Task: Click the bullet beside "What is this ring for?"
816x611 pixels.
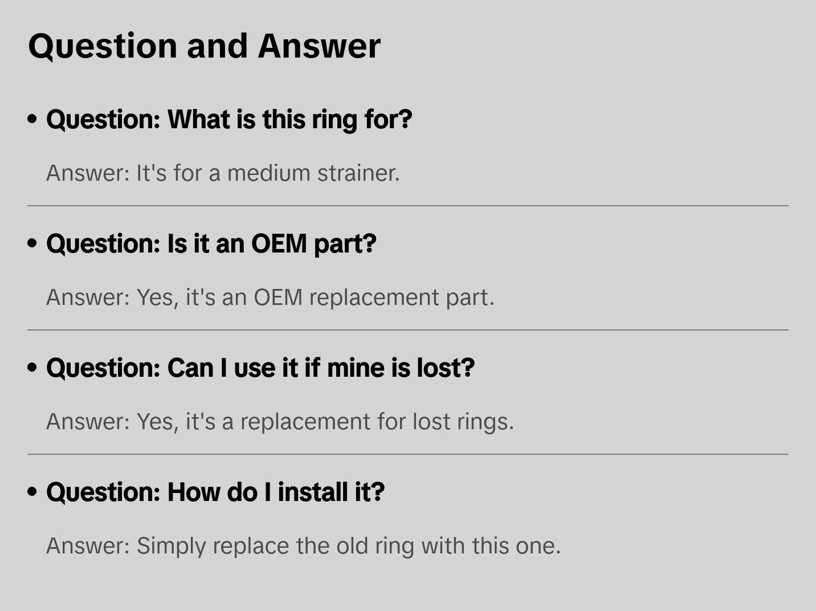Action: coord(32,119)
